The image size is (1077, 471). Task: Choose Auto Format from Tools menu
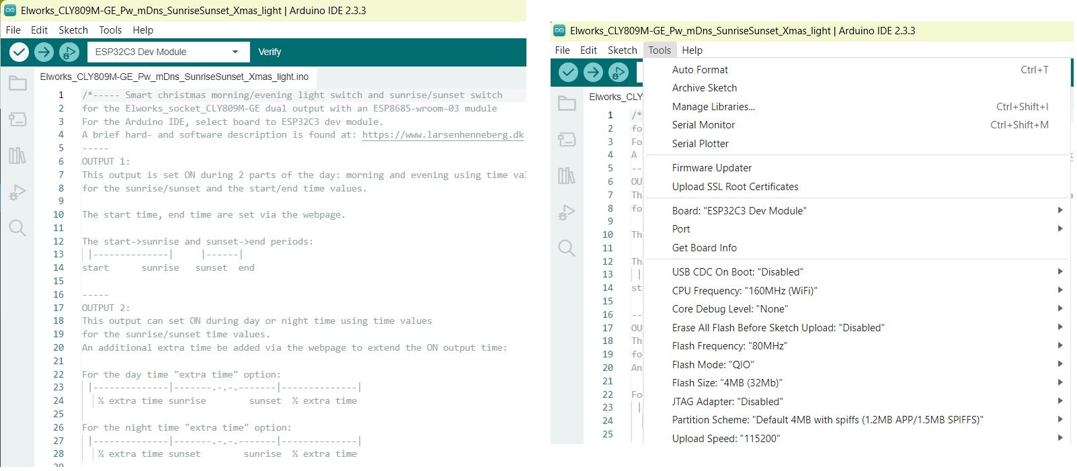pos(856,70)
